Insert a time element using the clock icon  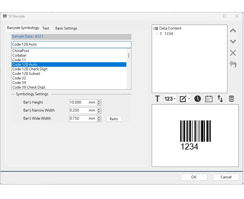point(197,99)
